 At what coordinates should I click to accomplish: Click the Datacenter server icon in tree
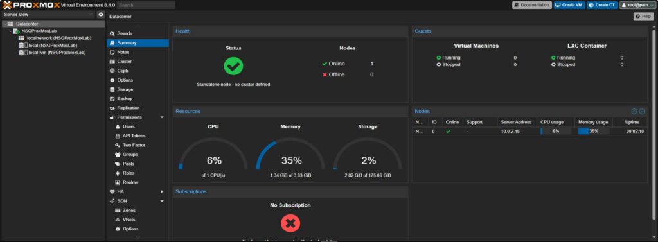tap(10, 24)
